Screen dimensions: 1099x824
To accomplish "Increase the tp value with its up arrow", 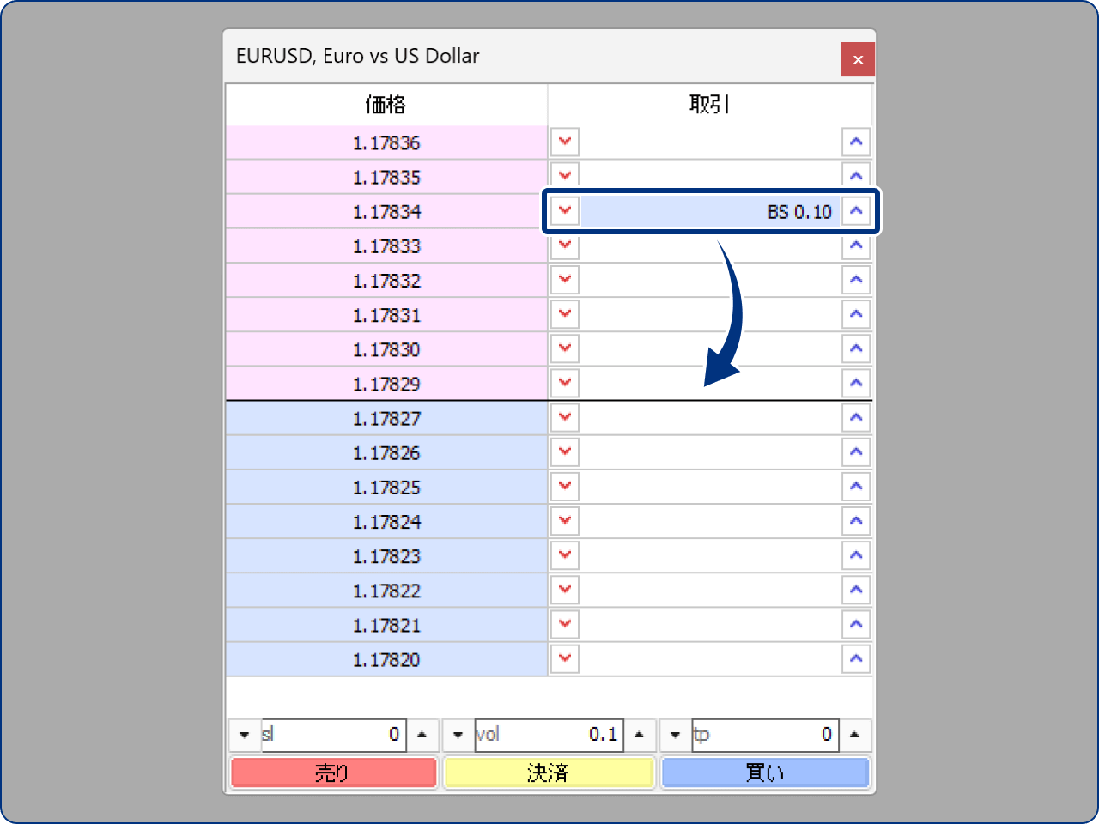I will pyautogui.click(x=855, y=735).
